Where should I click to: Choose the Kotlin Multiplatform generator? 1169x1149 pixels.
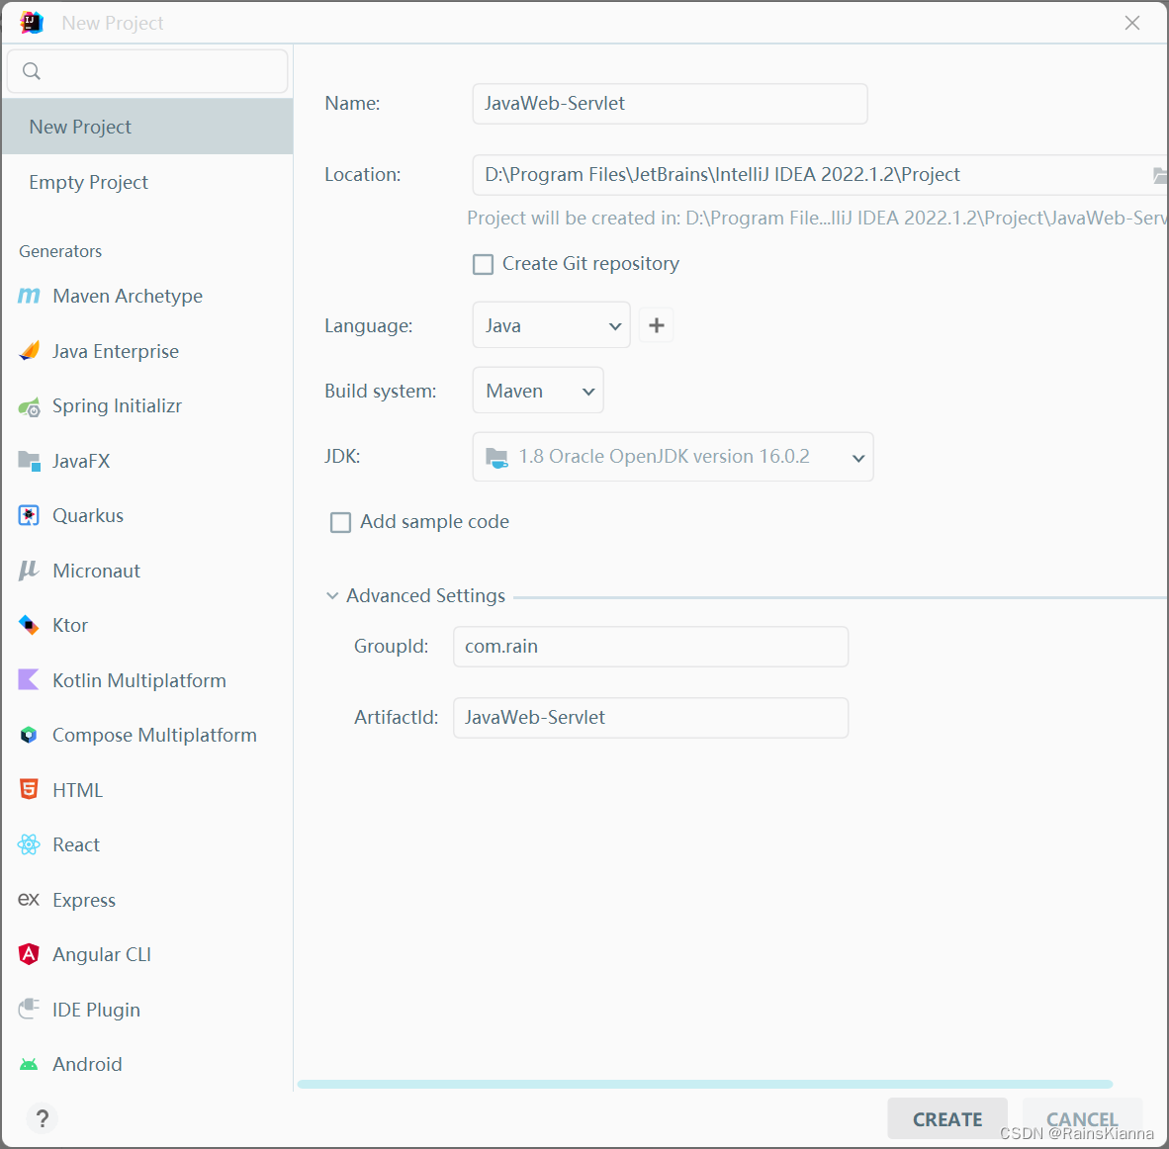(x=147, y=680)
